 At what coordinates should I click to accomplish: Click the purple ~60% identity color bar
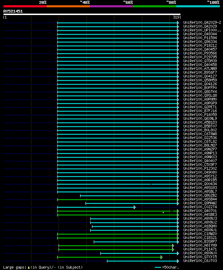(111, 6)
